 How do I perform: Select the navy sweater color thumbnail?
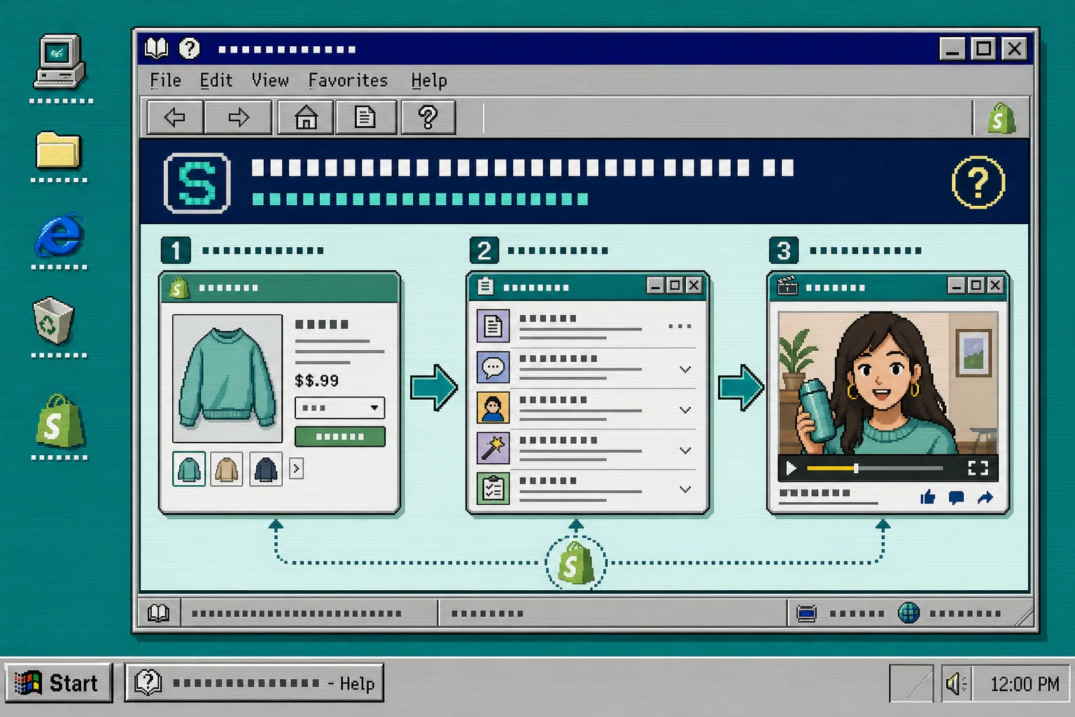coord(265,468)
